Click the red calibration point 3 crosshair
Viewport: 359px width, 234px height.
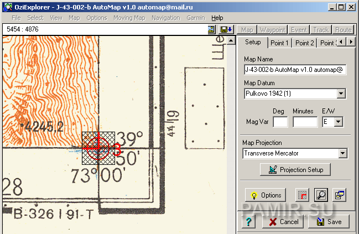coord(98,148)
